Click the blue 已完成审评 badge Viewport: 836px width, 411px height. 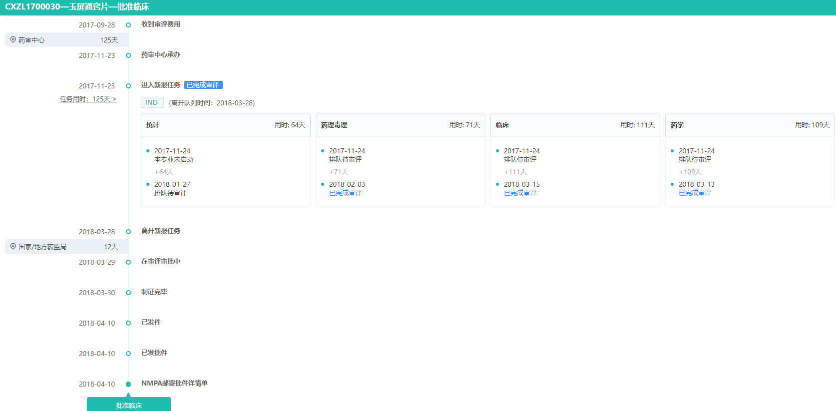(x=203, y=85)
